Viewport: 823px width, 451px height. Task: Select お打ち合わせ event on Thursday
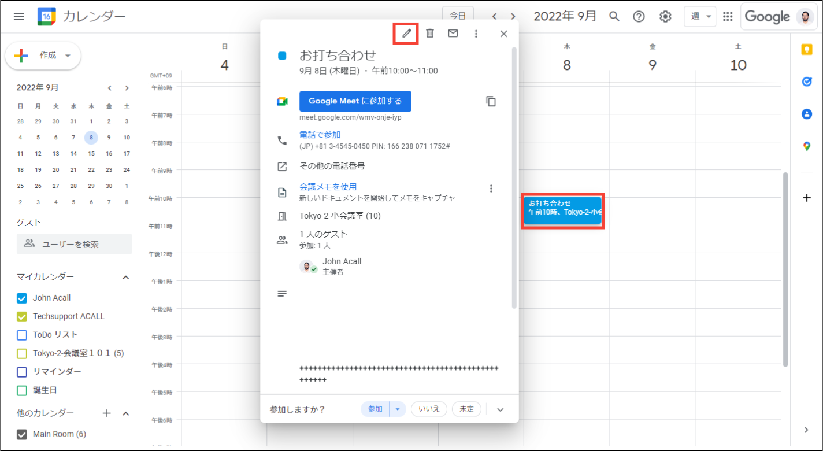562,211
